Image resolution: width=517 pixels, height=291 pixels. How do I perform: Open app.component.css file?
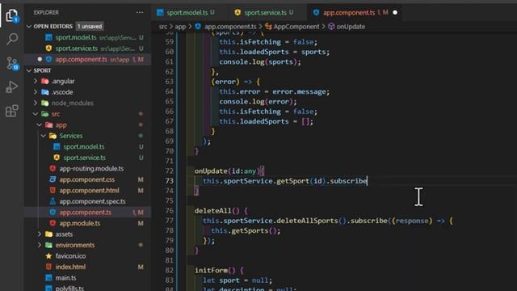87,179
